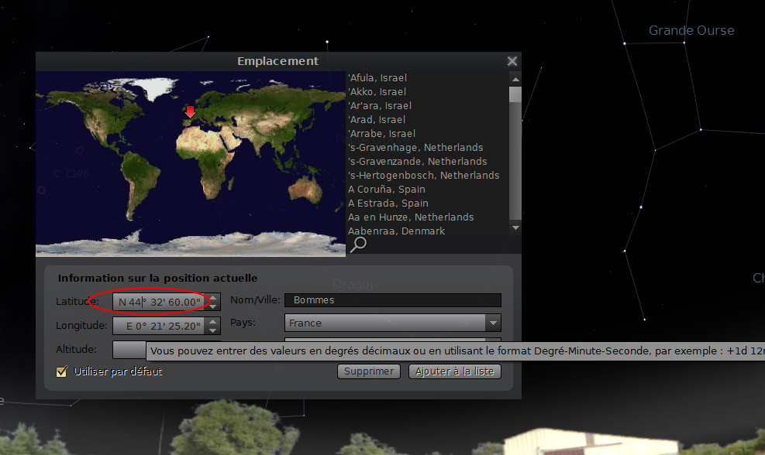Click the world map over Australia
This screenshot has height=455, width=765.
click(x=306, y=189)
